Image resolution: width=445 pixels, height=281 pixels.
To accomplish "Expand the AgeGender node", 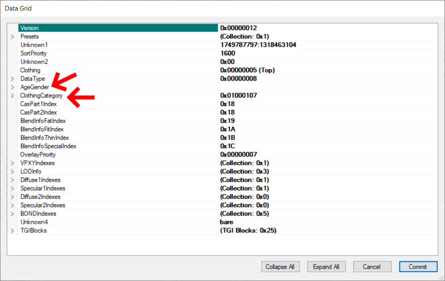I will (x=12, y=87).
